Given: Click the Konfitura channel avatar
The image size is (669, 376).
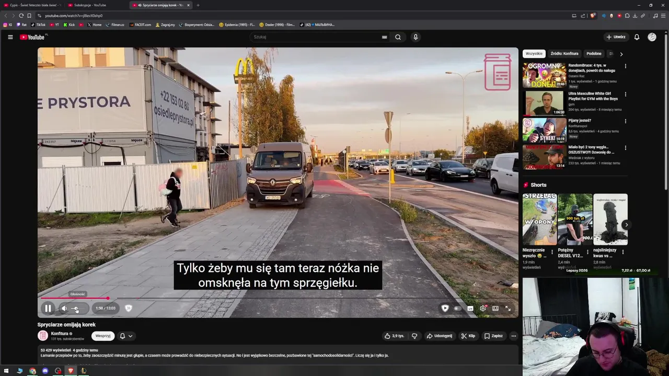Looking at the screenshot, I should [x=43, y=336].
